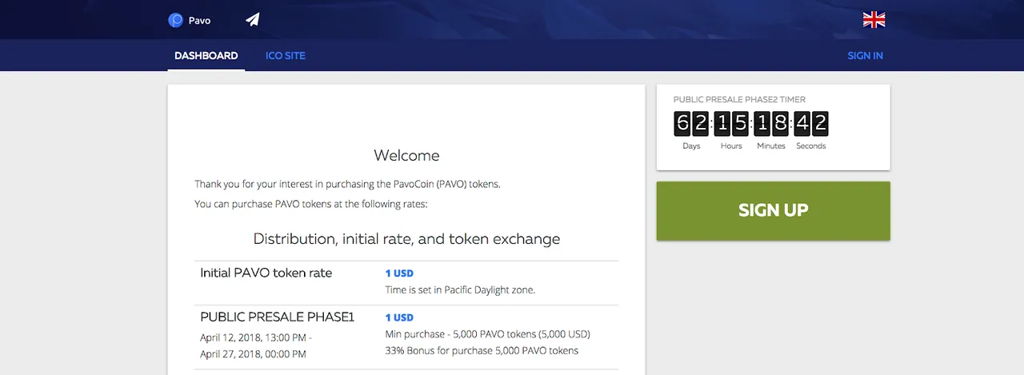Click the Seconds digits in timer
Image resolution: width=1024 pixels, height=375 pixels.
[x=811, y=123]
